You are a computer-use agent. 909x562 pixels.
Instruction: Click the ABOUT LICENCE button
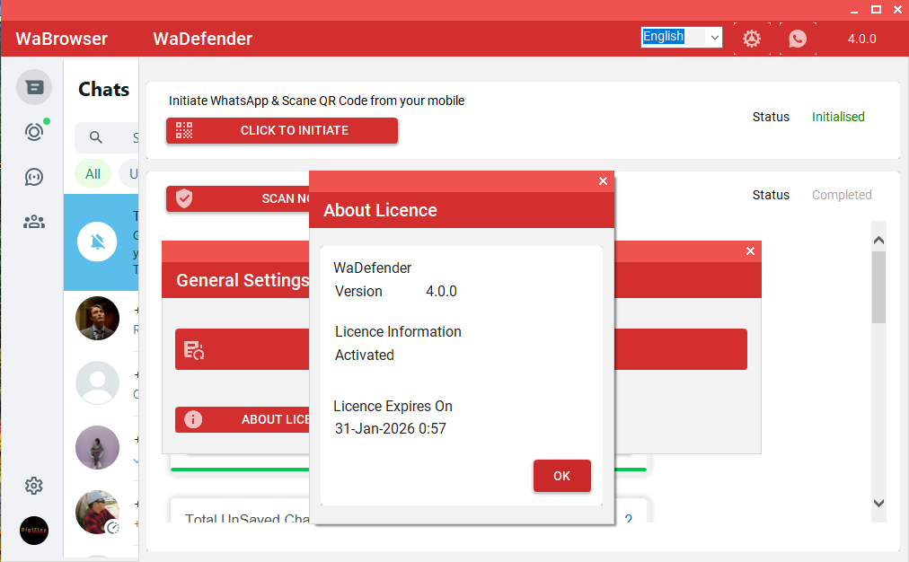point(243,419)
